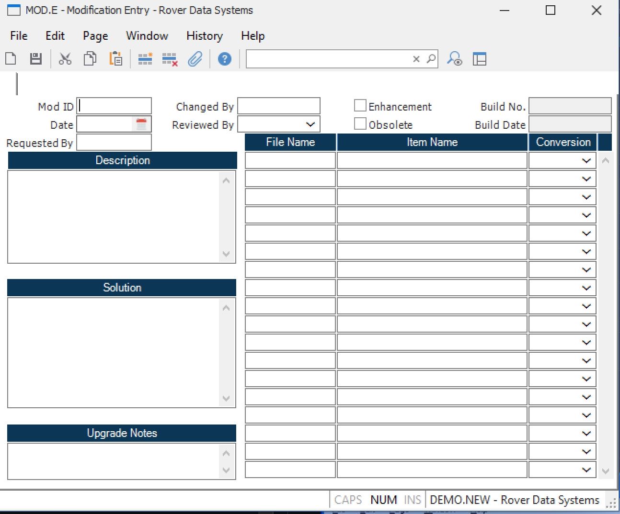Click the New record toolbar icon
The height and width of the screenshot is (514, 620).
pyautogui.click(x=11, y=59)
